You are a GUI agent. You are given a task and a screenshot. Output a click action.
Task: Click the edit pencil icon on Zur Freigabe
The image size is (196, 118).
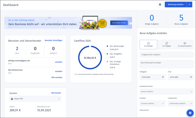coord(166,43)
